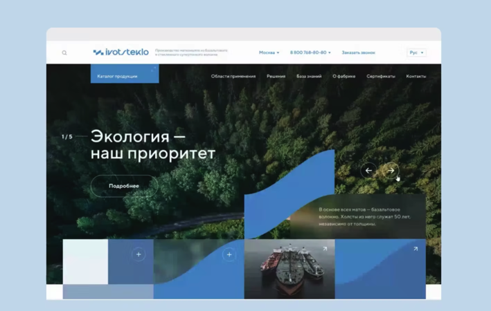This screenshot has width=491, height=311.
Task: Open the arrow icon on the ships tile
Action: [324, 249]
